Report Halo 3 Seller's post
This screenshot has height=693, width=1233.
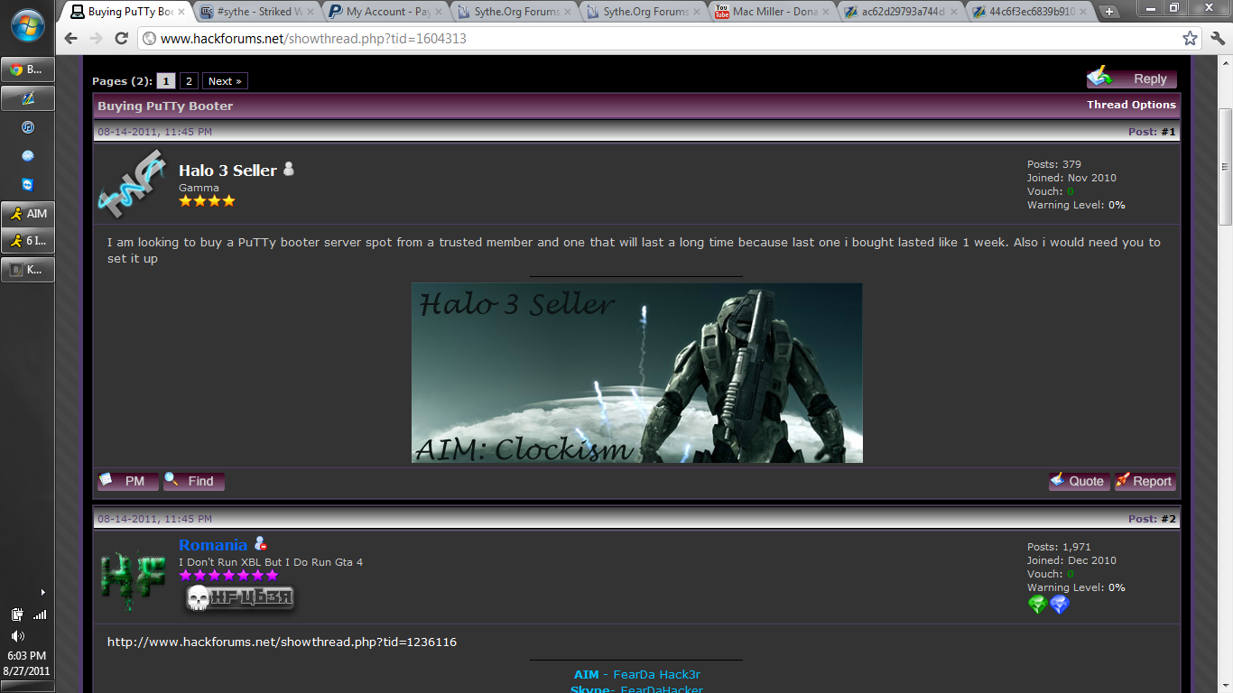pos(1145,481)
